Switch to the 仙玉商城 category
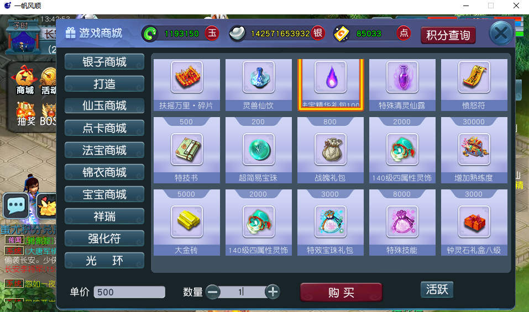 tap(104, 106)
